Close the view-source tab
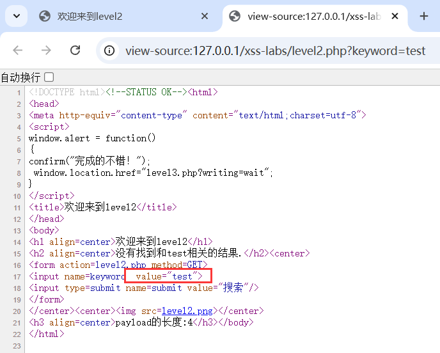Image resolution: width=440 pixels, height=353 pixels. pos(395,16)
